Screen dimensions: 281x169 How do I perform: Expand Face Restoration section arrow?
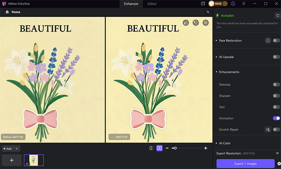tap(216, 41)
